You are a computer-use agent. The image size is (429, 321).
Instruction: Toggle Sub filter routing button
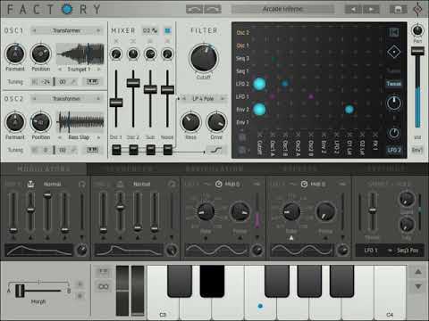point(151,150)
